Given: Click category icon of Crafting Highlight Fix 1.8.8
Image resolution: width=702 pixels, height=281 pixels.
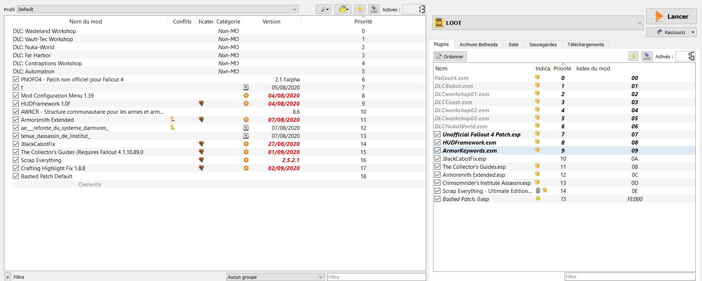Looking at the screenshot, I should 246,168.
